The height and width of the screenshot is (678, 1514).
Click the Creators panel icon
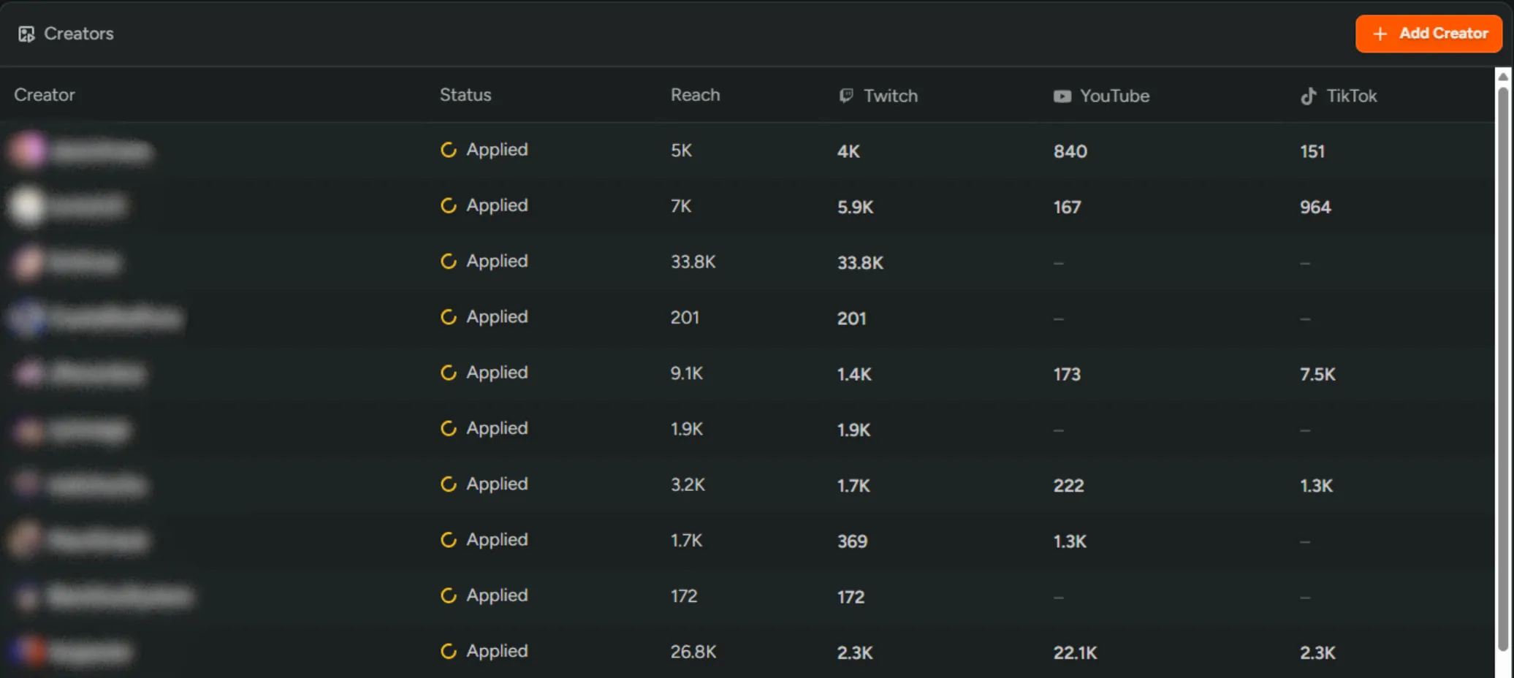click(27, 34)
